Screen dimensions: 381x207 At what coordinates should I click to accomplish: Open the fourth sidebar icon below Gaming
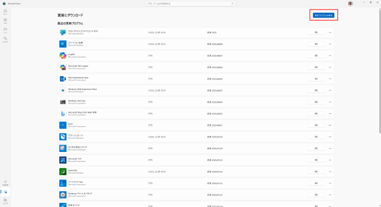[5, 39]
